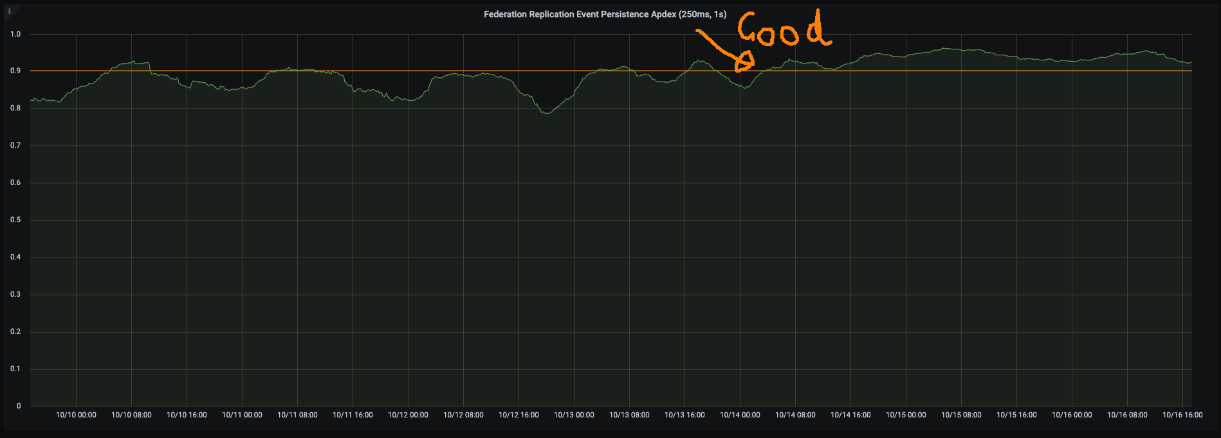Click the handwritten orange "Good" annotation

pos(784,31)
